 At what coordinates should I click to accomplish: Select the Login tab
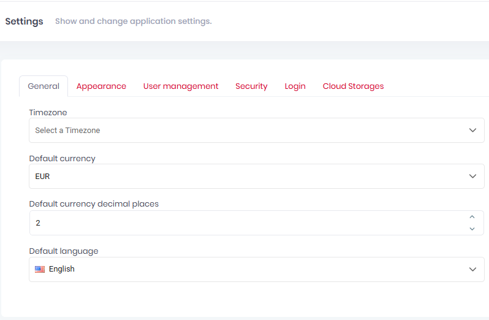click(x=295, y=86)
